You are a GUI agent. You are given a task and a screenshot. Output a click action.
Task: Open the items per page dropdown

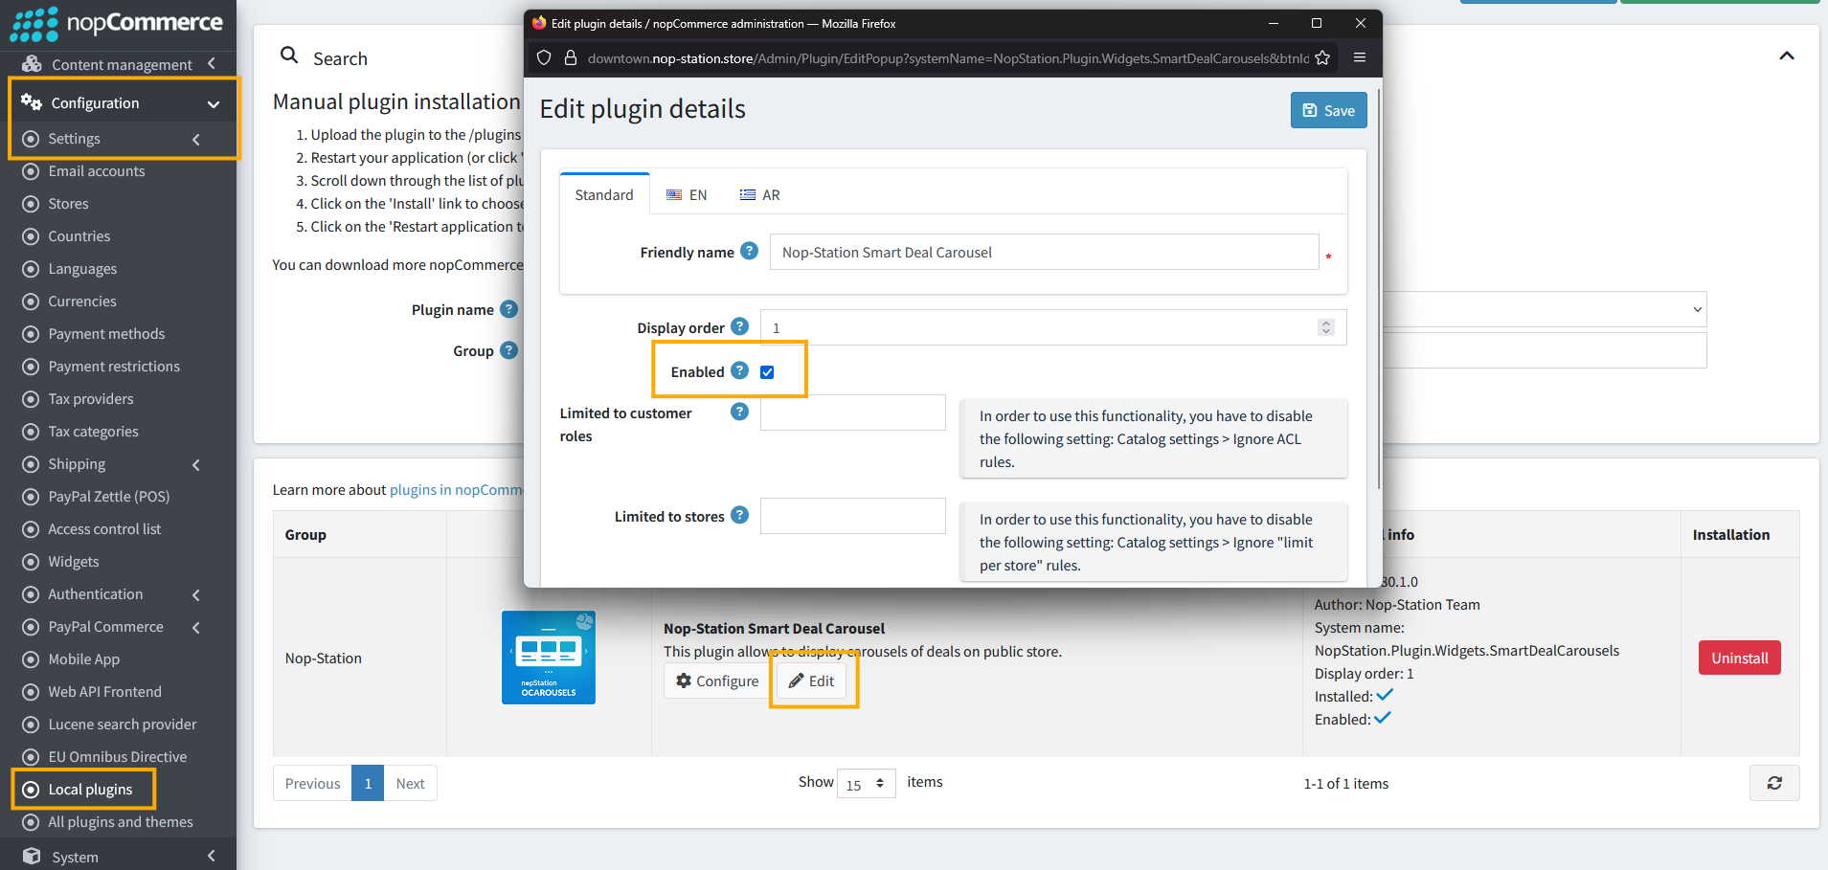pyautogui.click(x=867, y=783)
